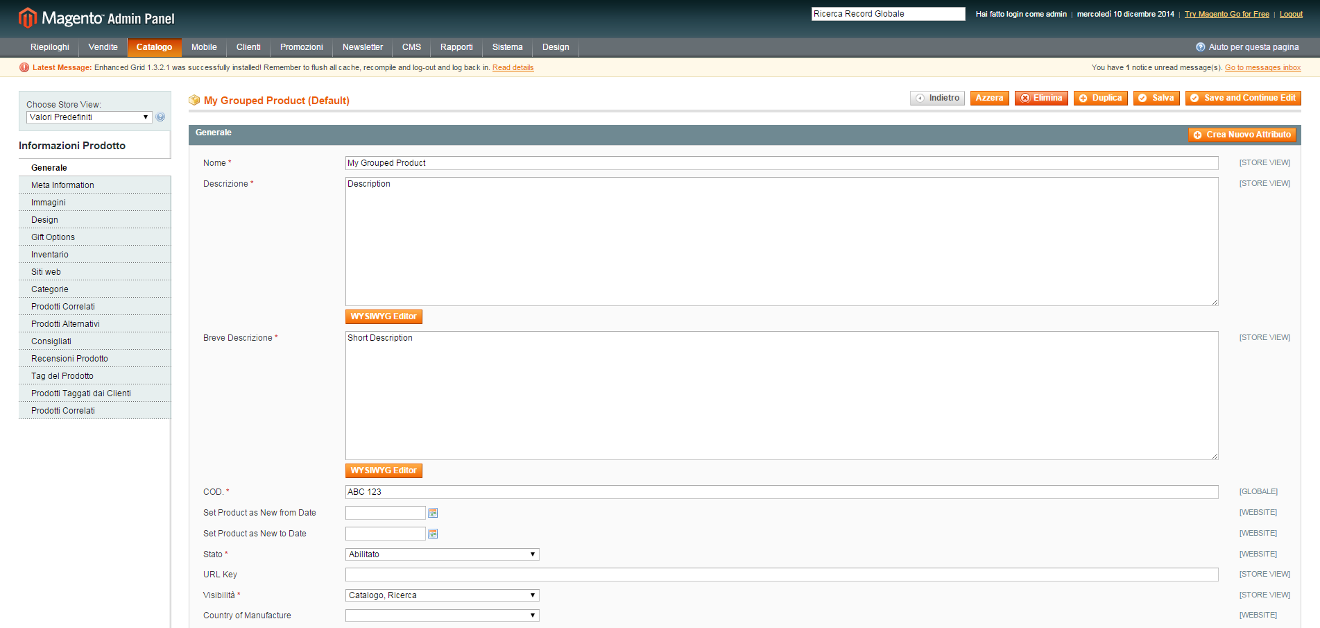Click into the URL Key field
This screenshot has height=628, width=1320.
(x=781, y=575)
